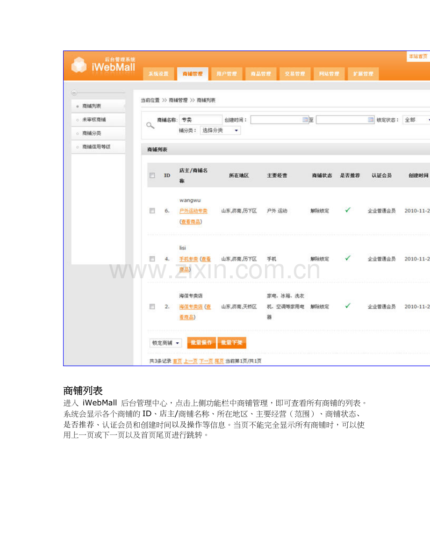The height and width of the screenshot is (557, 430).
Task: Click the green recommend checkmark for wangwu's shop
Action: (347, 210)
